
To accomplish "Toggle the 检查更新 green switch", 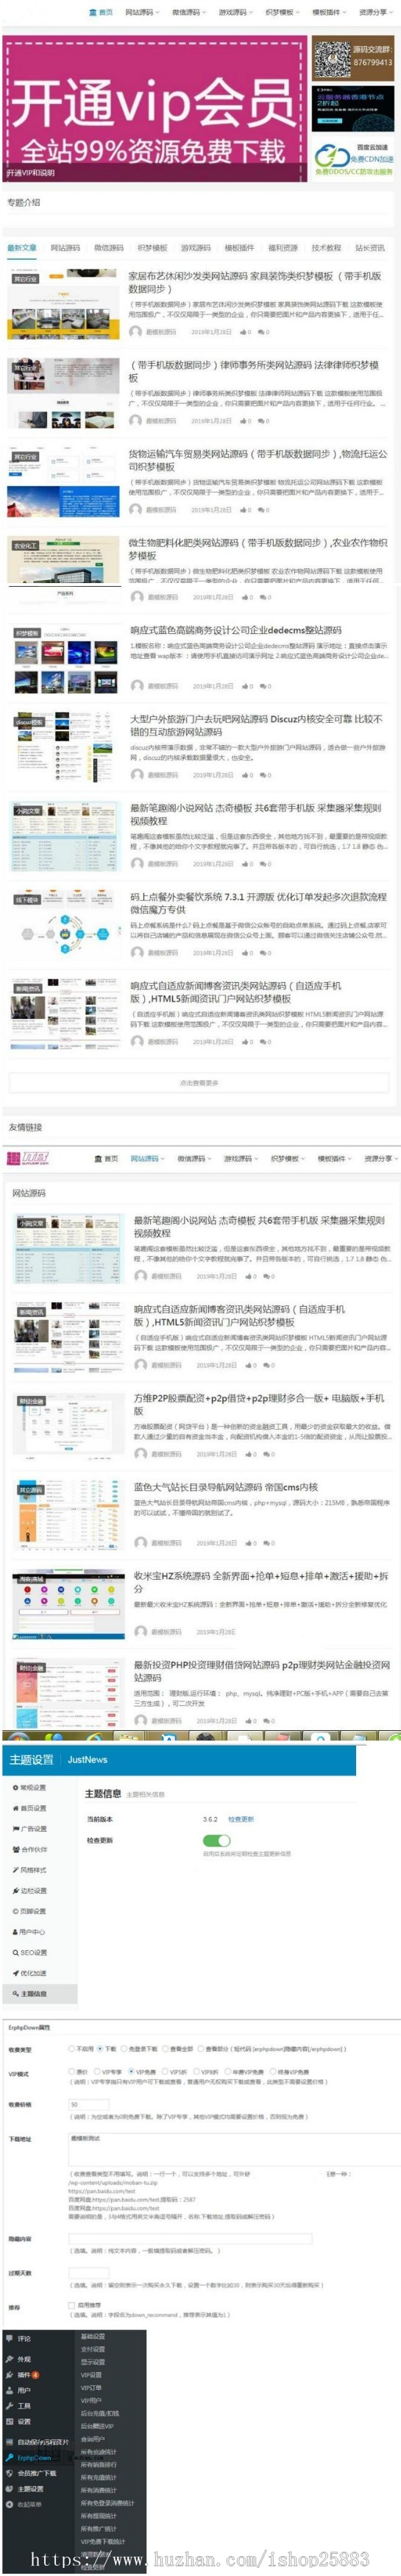I will point(216,1840).
